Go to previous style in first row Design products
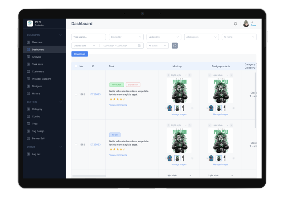This screenshot has height=198, width=283. (210, 75)
